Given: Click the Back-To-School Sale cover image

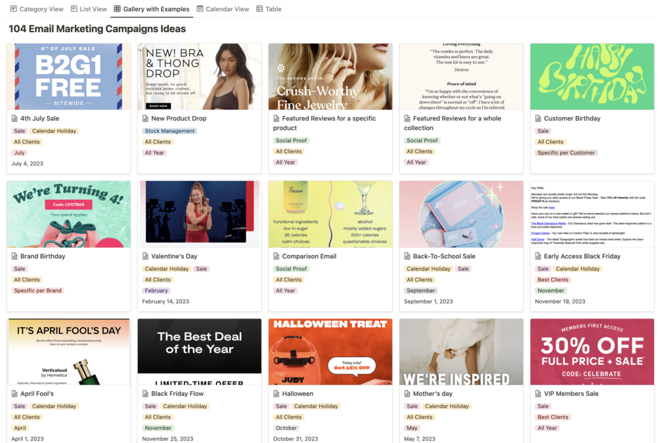Looking at the screenshot, I should (461, 214).
